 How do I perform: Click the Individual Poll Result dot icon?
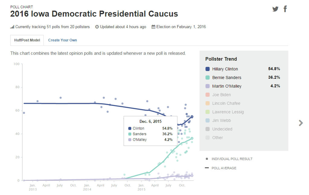click(207, 159)
